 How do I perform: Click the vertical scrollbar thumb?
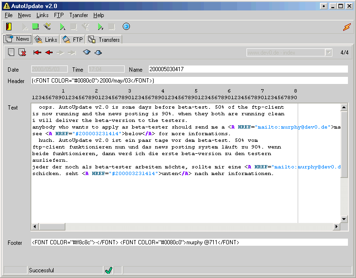point(344,144)
